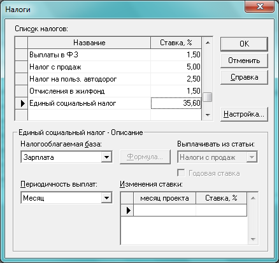Select the Выплаты в ФЗ row

108,55
